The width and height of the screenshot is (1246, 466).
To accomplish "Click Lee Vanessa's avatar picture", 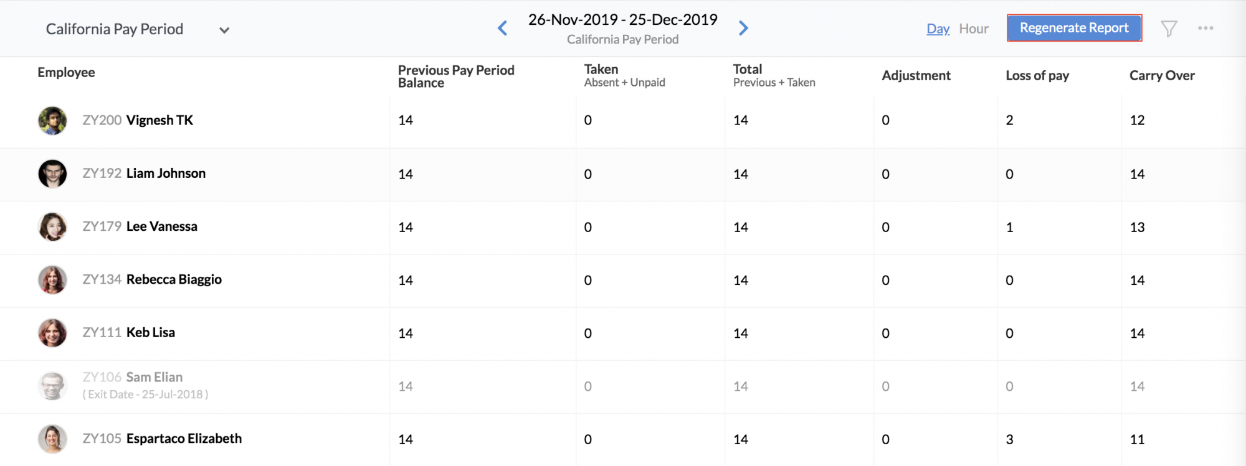I will pyautogui.click(x=52, y=226).
